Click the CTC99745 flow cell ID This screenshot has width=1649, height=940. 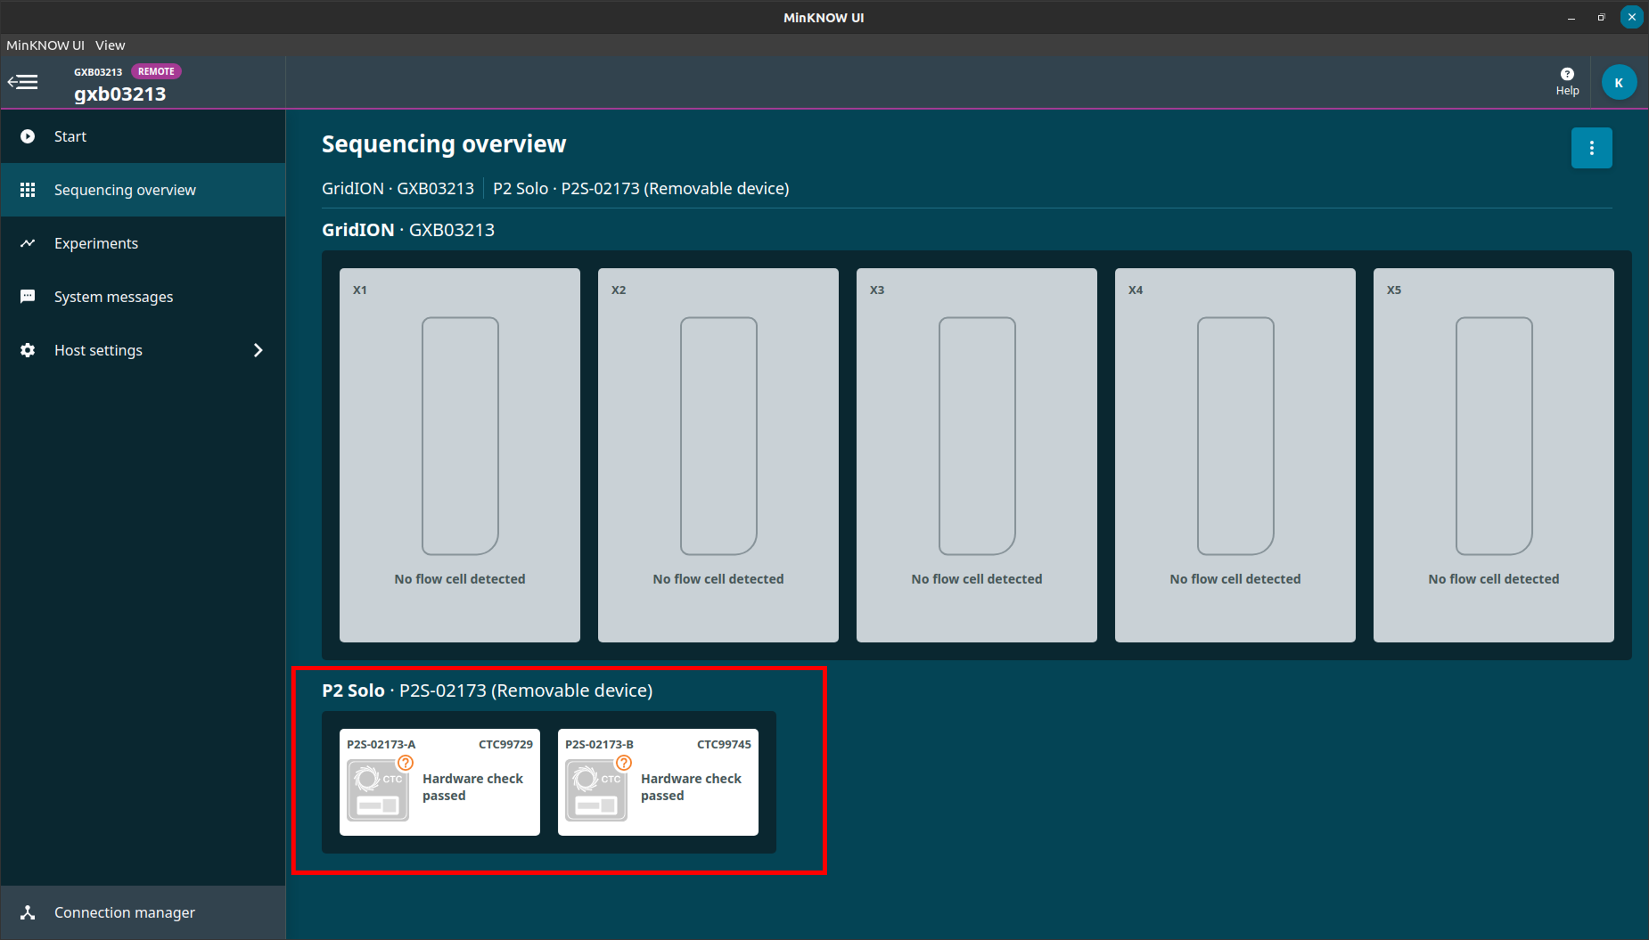click(x=724, y=744)
